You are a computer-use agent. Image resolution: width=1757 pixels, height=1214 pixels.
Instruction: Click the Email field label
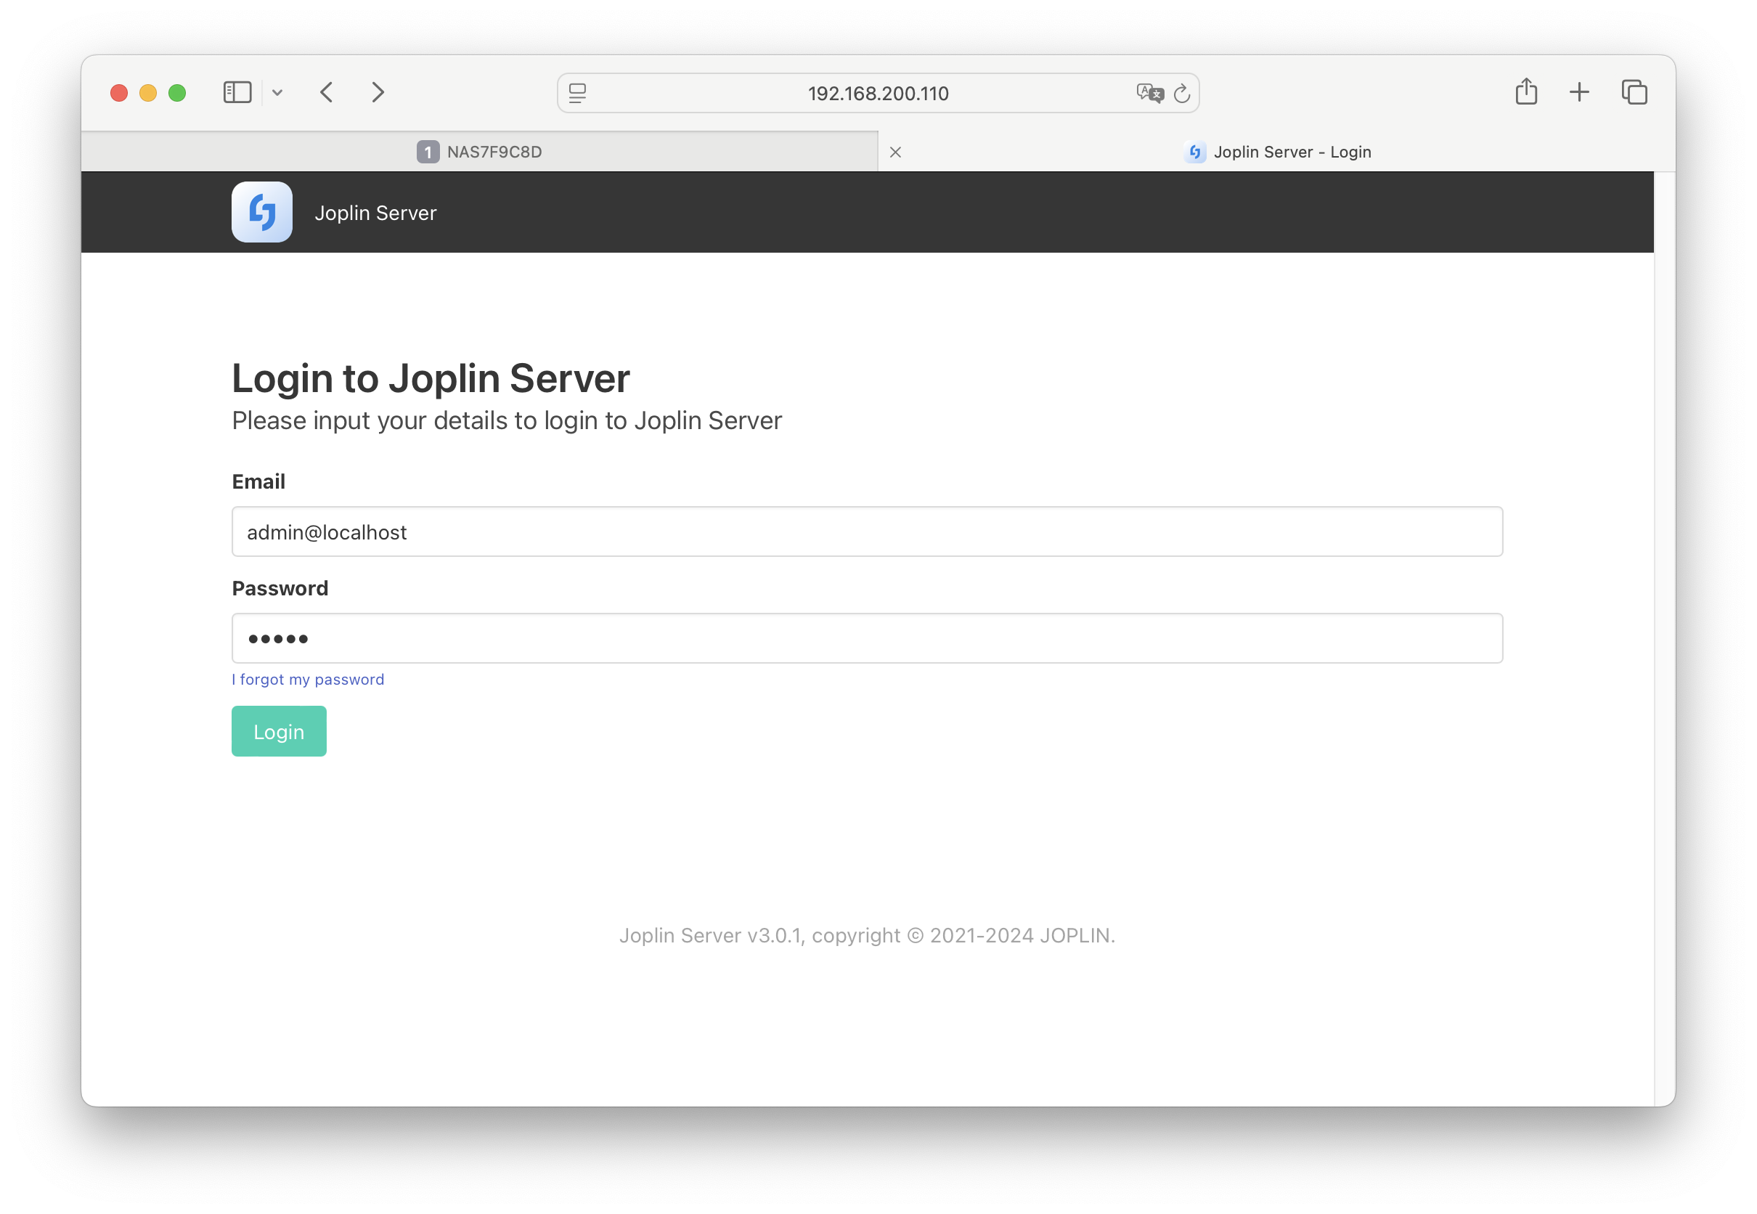click(258, 481)
